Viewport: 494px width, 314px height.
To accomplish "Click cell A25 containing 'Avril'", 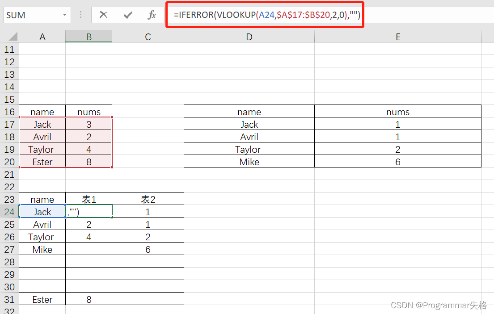I will coord(42,224).
